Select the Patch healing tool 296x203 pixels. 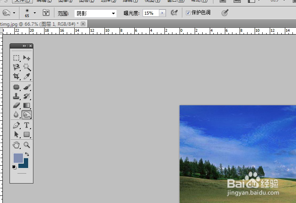pyautogui.click(x=16, y=87)
